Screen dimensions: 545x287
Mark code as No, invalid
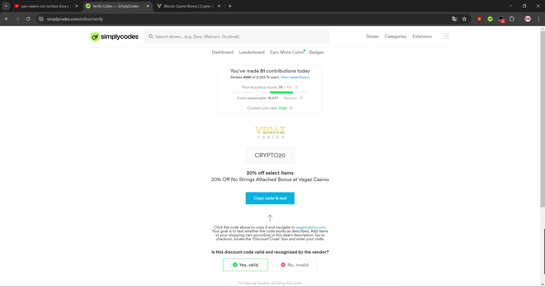[x=295, y=265]
